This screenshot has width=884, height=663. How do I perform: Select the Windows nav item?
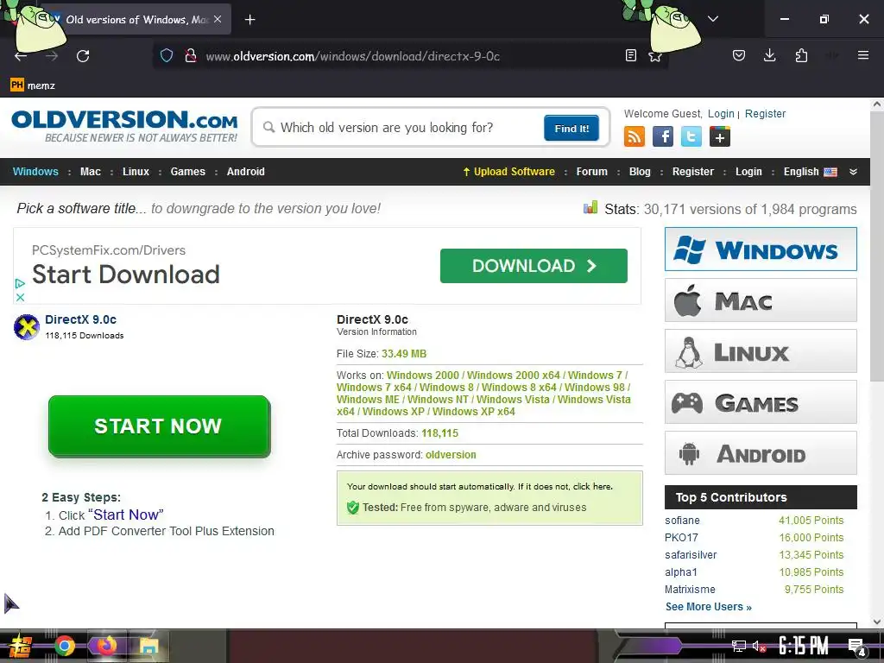pyautogui.click(x=35, y=172)
